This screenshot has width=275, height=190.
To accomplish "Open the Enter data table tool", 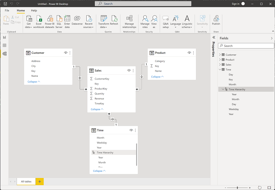I will pos(67,22).
